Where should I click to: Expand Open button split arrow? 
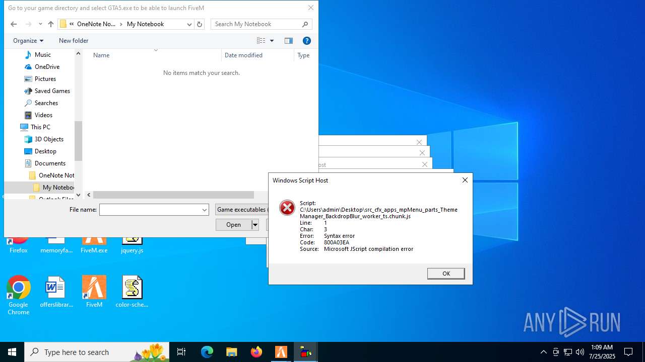pos(255,225)
